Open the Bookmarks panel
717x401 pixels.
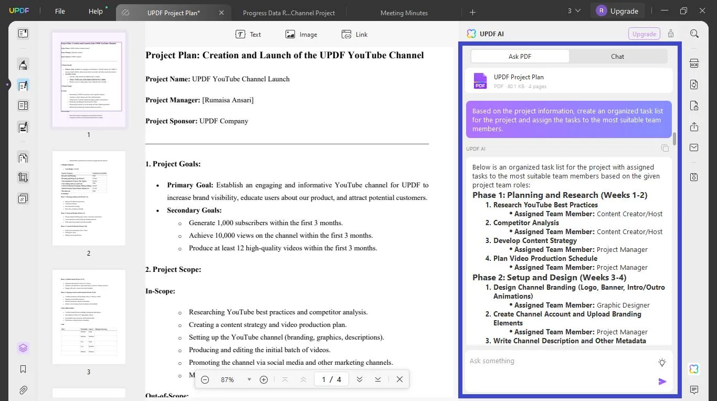23,369
